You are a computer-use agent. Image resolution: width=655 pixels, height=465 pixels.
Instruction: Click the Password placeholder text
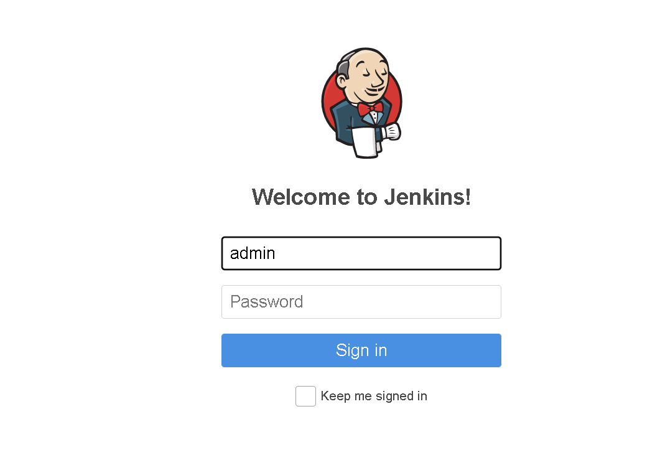pyautogui.click(x=266, y=302)
